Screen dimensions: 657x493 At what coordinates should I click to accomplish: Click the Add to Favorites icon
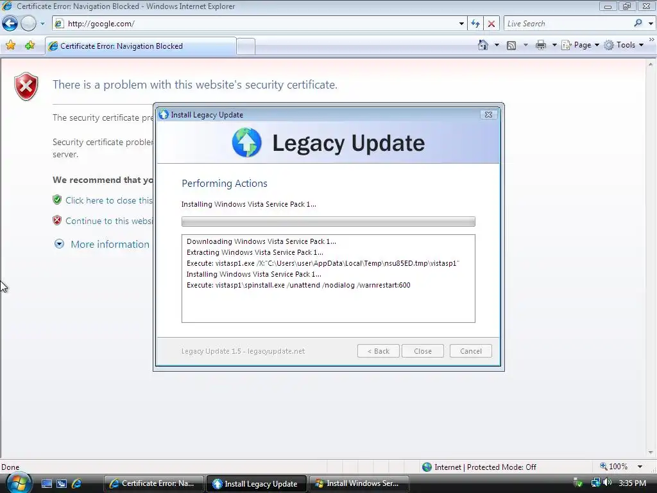(30, 46)
